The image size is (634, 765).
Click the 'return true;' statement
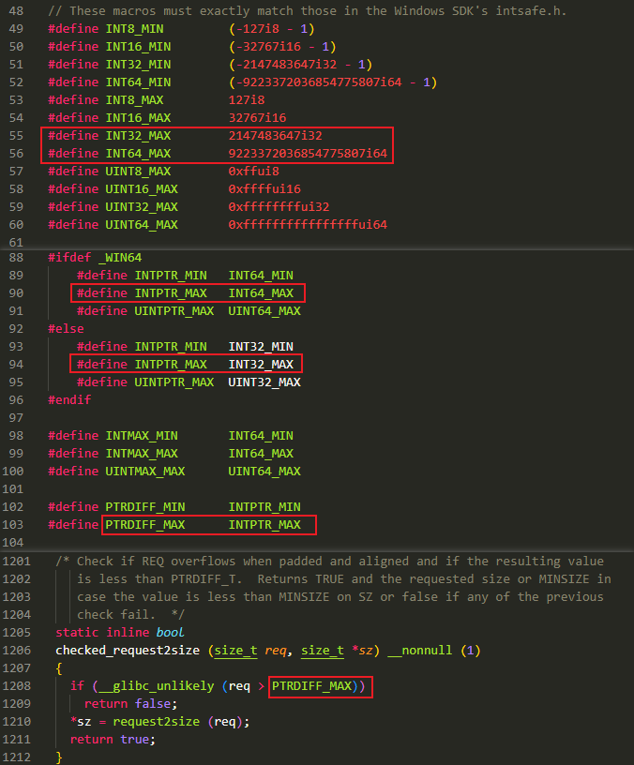[x=110, y=740]
